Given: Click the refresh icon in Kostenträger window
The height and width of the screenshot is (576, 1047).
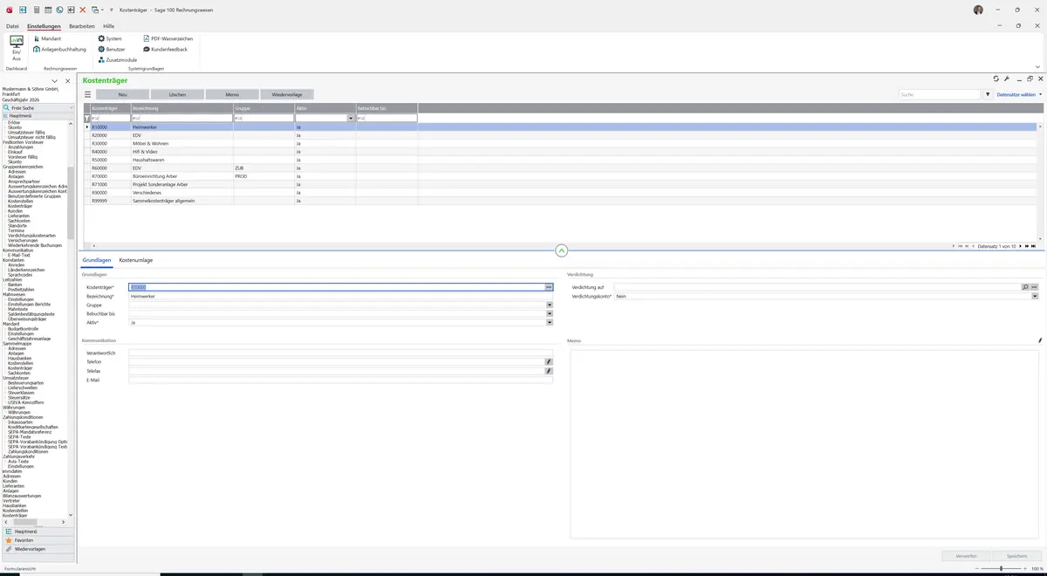Looking at the screenshot, I should [996, 79].
